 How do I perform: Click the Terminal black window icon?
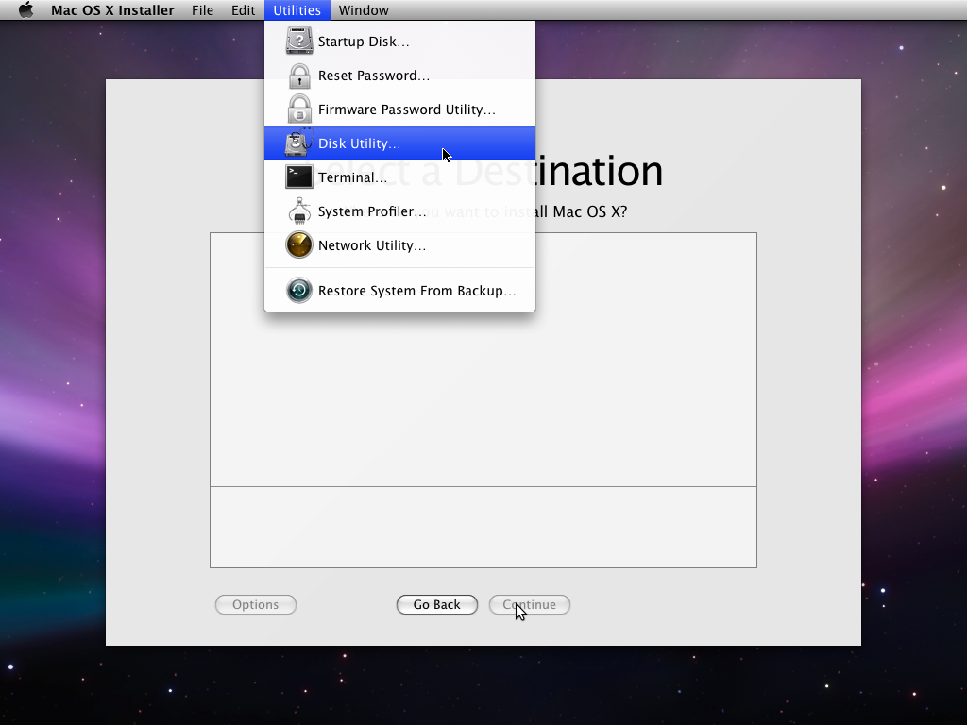pyautogui.click(x=299, y=177)
